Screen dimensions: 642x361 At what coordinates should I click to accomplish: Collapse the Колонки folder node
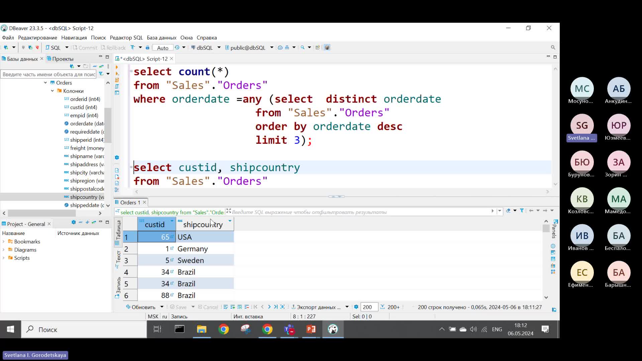coord(52,91)
